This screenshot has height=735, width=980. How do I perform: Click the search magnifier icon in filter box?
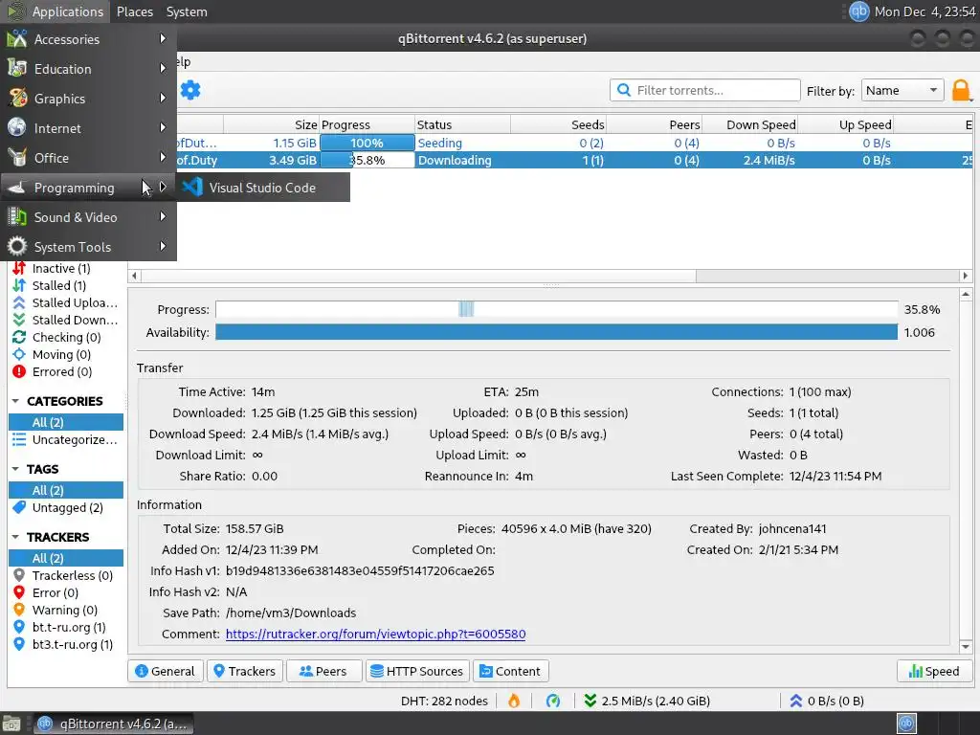pyautogui.click(x=624, y=90)
